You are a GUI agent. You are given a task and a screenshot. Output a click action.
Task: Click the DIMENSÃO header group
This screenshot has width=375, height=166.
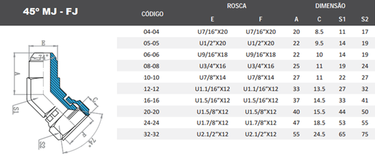coord(330,6)
